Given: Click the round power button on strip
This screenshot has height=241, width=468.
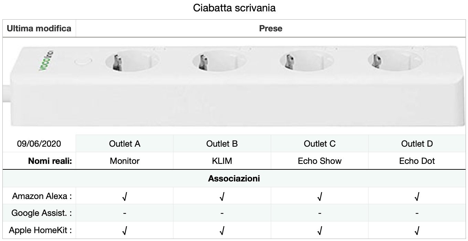Looking at the screenshot, I should (83, 62).
